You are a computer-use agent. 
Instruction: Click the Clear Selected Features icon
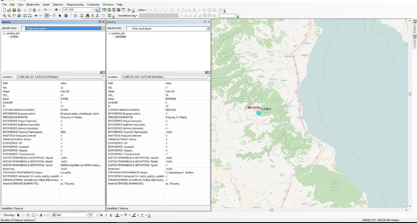(54, 15)
